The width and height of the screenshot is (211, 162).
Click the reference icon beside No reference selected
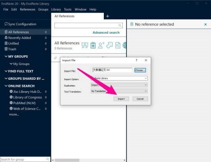click(x=132, y=24)
